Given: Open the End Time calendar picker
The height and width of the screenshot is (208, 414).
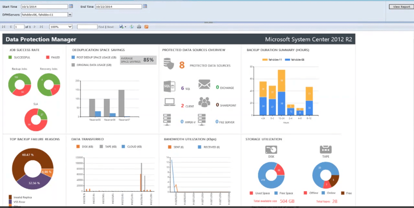Looking at the screenshot, I should 145,6.
